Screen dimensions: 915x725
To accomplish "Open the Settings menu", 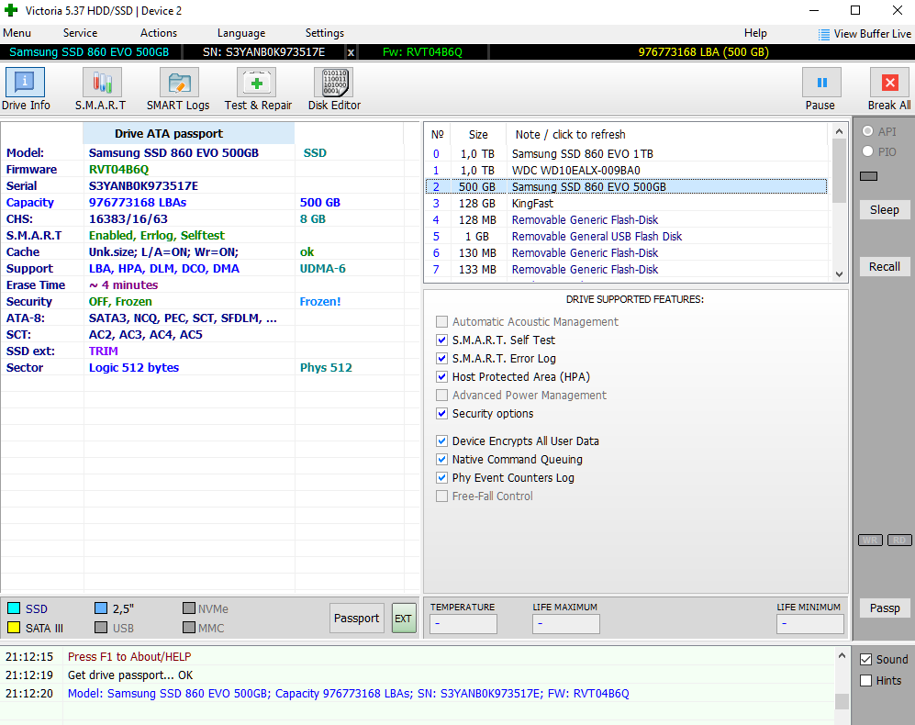I will coord(325,33).
